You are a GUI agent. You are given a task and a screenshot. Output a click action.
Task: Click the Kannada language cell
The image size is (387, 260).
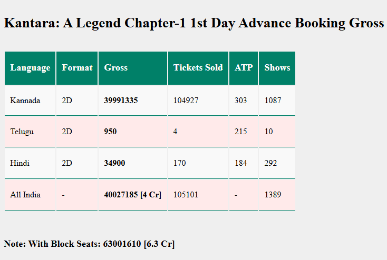[x=25, y=100]
